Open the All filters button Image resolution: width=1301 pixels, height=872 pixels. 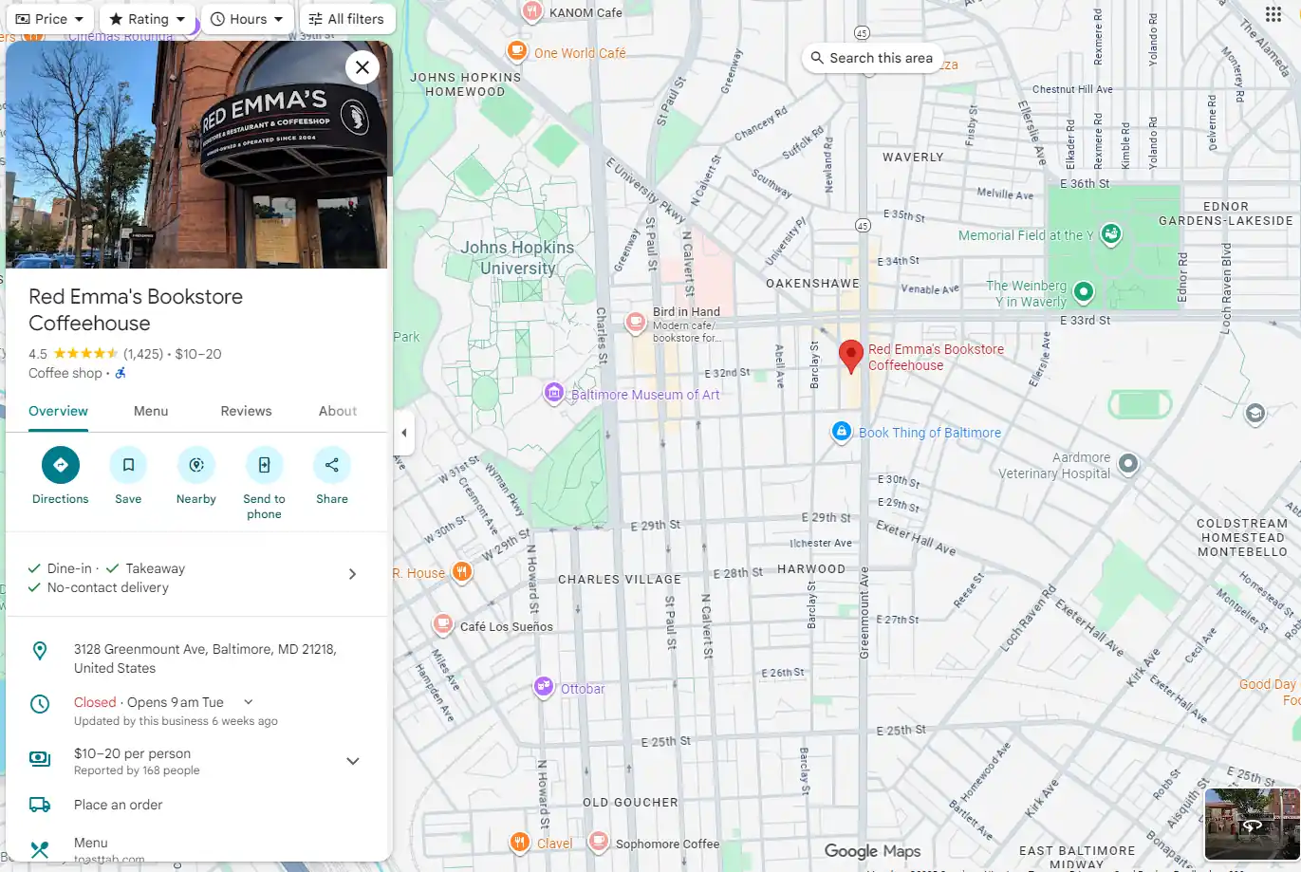[346, 19]
